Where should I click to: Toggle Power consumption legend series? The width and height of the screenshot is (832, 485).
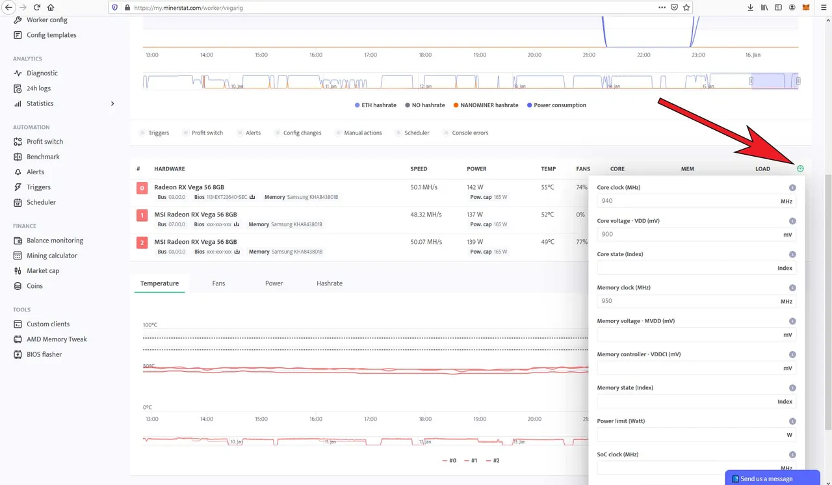[556, 105]
